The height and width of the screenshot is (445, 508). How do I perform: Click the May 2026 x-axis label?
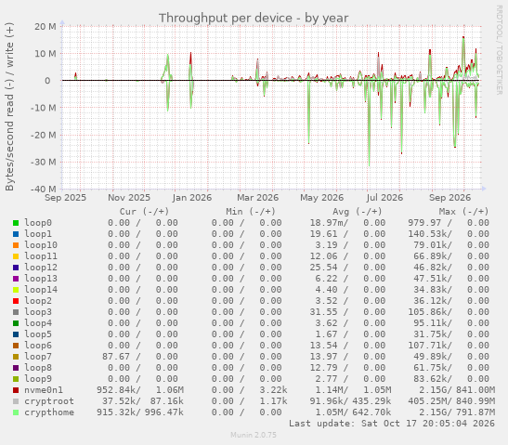(x=321, y=198)
